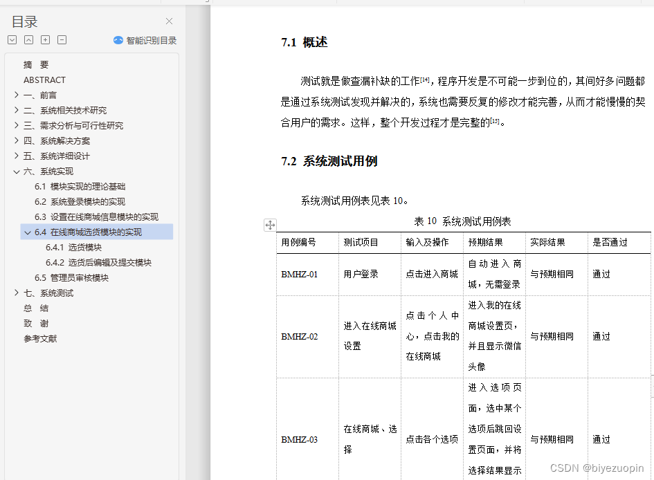Navigate to 五、系统详细设计
The image size is (654, 480).
tap(57, 156)
